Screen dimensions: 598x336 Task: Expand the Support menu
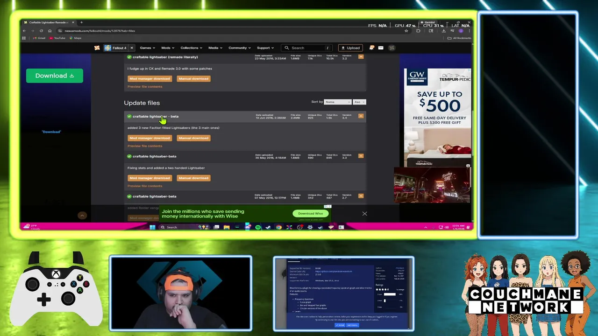(265, 48)
